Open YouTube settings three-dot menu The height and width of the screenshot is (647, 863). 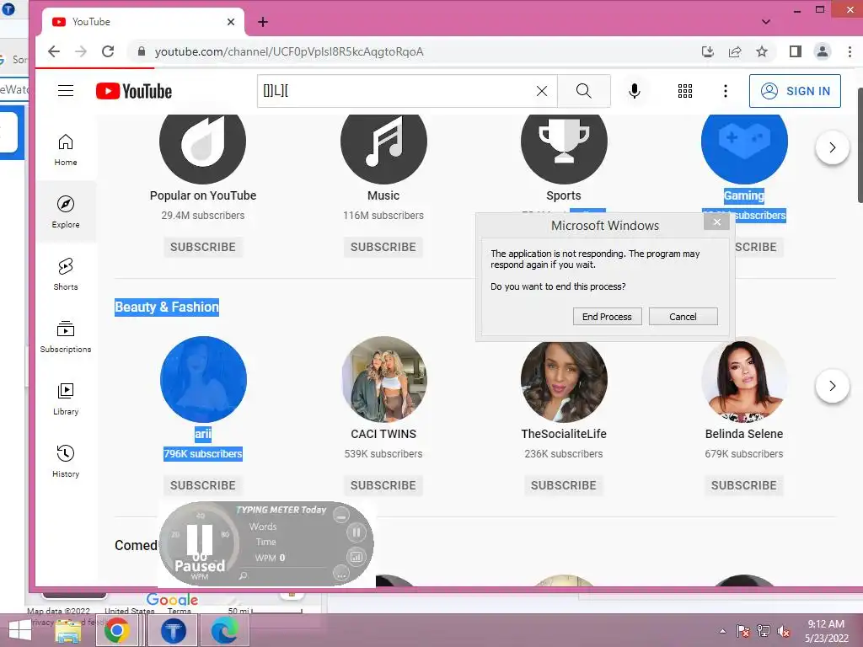pos(726,91)
